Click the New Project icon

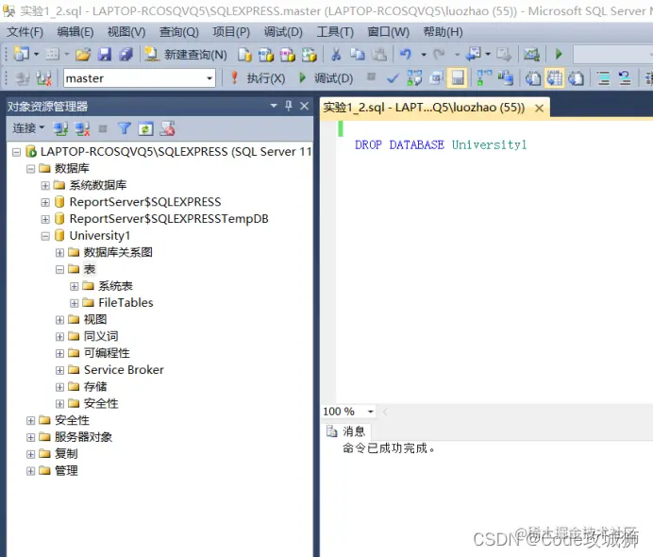(x=22, y=54)
